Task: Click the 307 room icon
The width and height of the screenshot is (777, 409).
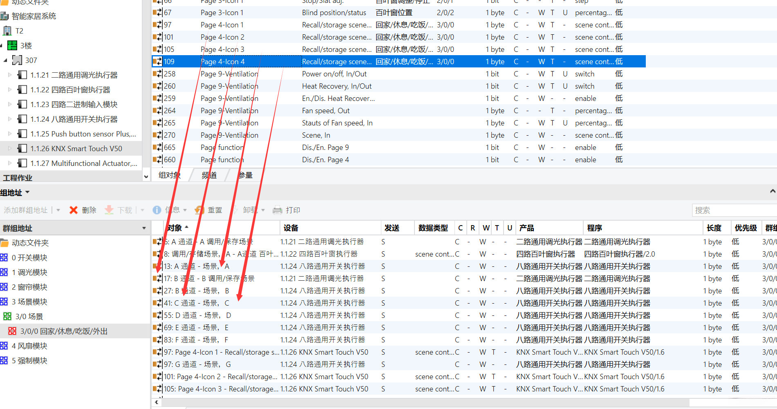Action: coord(17,60)
